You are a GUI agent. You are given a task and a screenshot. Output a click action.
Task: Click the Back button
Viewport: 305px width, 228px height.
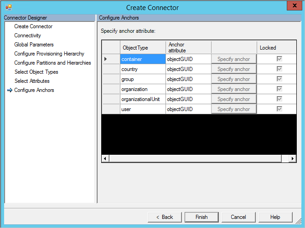(x=165, y=217)
